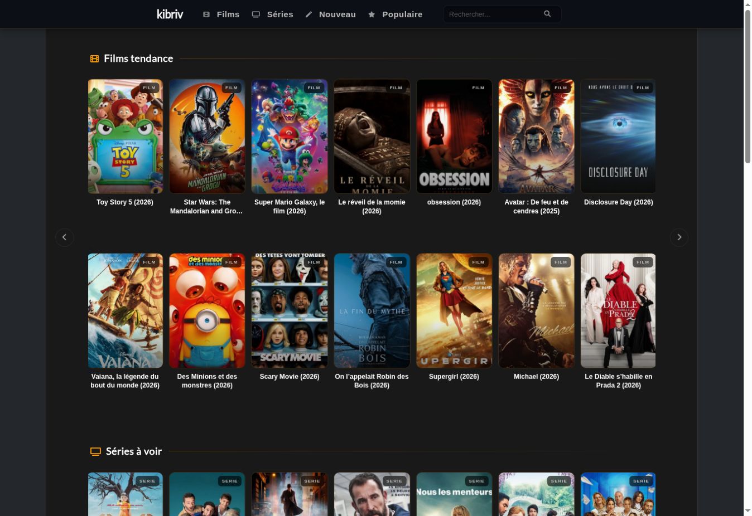Click the title Vaiana, la légende du bout du monde

(x=125, y=381)
